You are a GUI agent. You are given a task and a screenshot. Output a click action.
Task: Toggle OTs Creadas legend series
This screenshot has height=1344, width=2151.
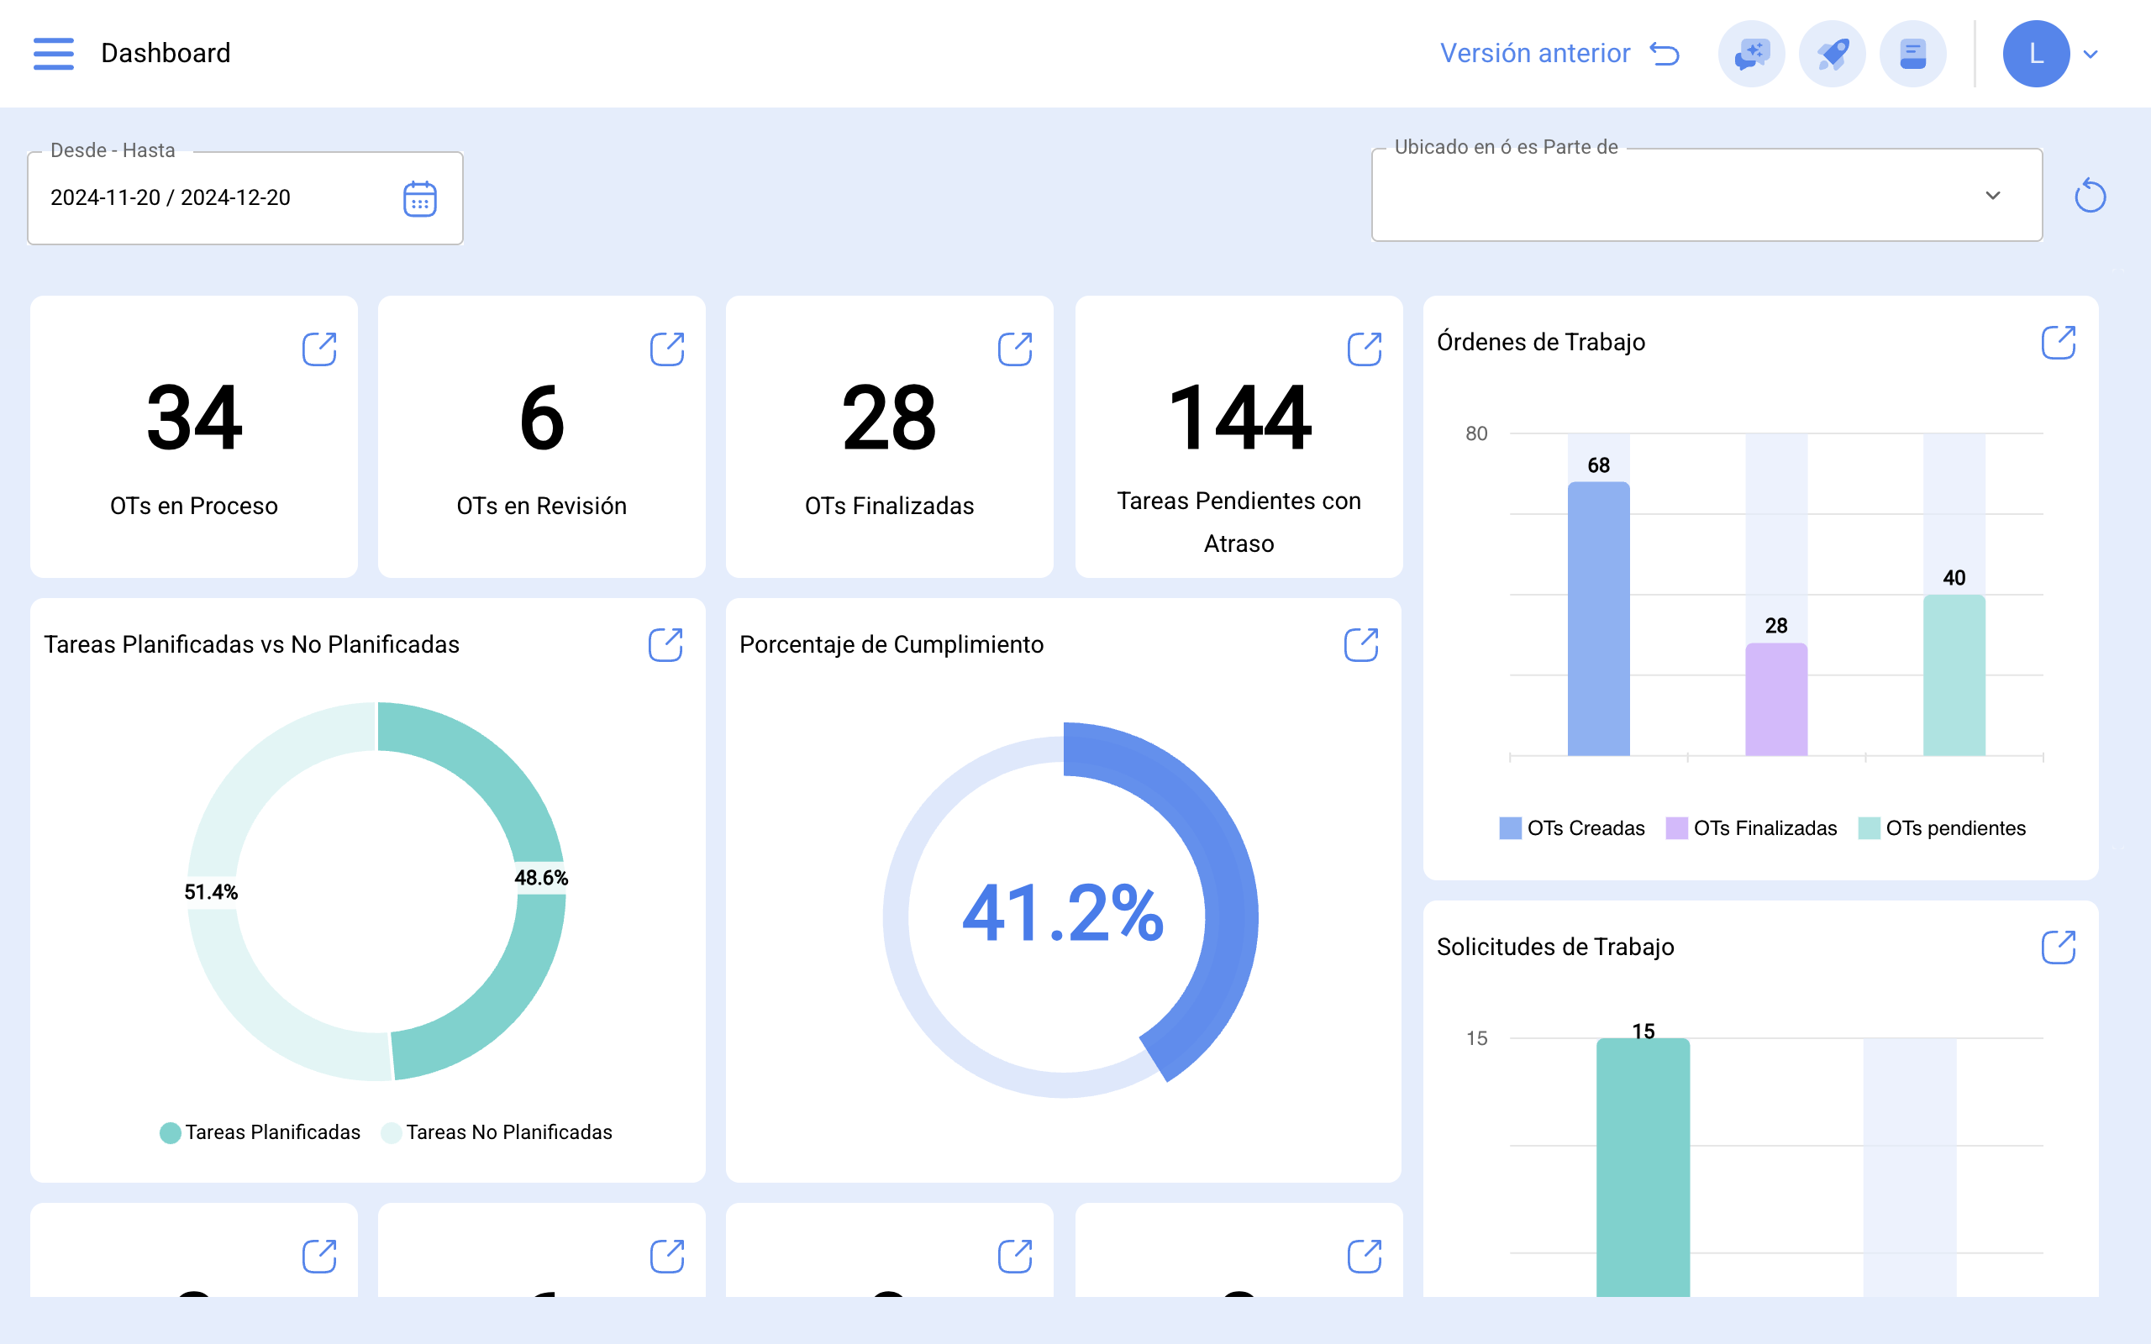1571,828
